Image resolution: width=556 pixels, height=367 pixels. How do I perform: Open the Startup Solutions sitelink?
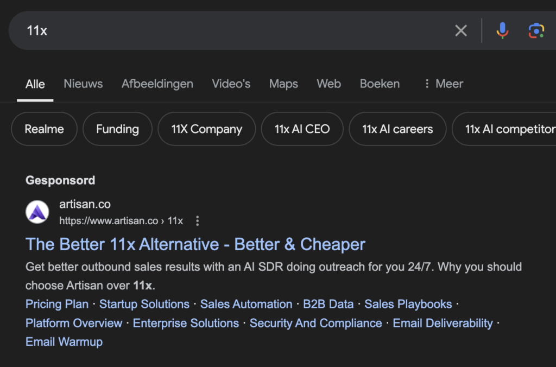point(144,304)
